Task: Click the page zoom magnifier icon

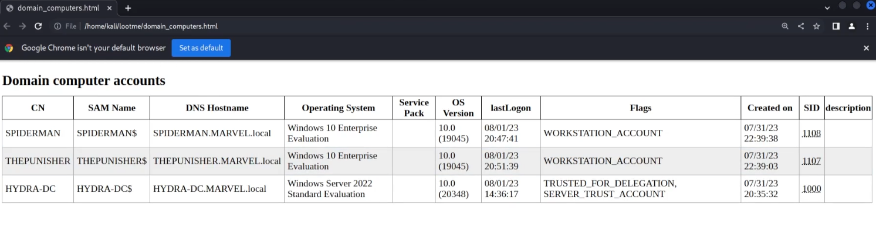Action: click(x=785, y=26)
